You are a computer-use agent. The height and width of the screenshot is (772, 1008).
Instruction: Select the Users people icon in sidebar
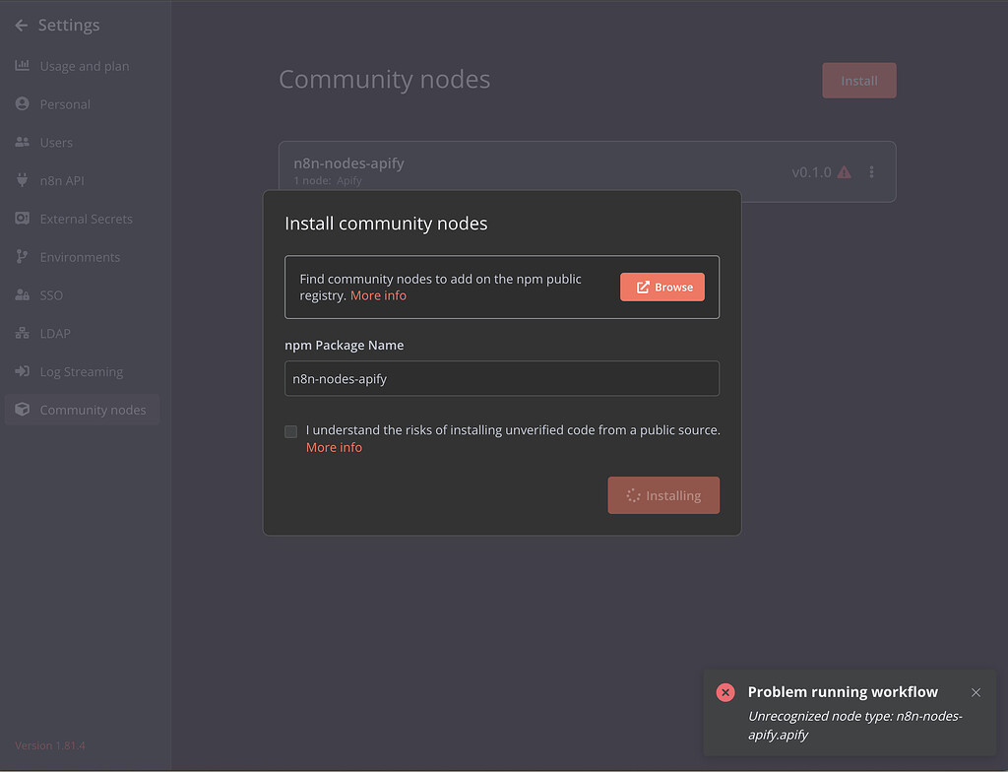[22, 142]
